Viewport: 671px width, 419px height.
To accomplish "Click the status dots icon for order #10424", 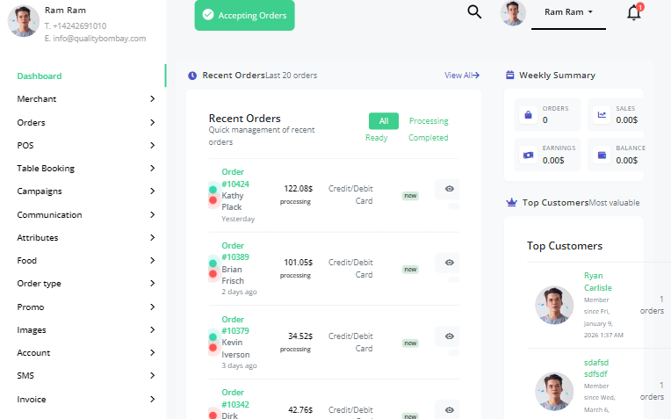I will click(x=213, y=195).
